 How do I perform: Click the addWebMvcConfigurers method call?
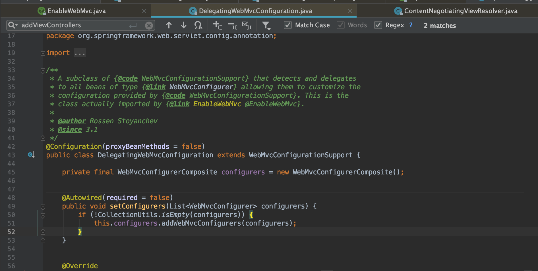(x=201, y=223)
